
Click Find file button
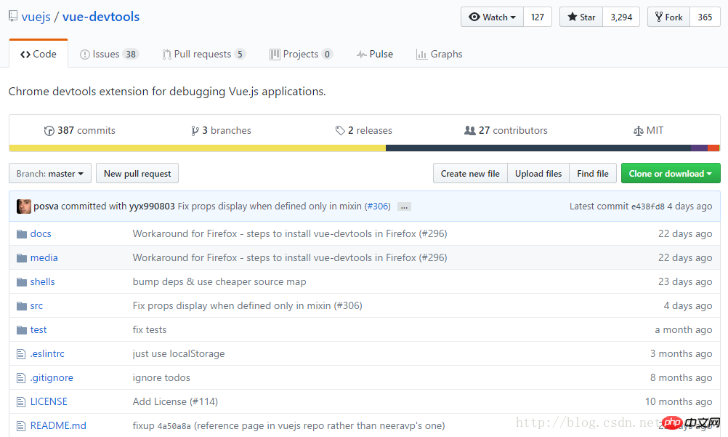pos(593,173)
